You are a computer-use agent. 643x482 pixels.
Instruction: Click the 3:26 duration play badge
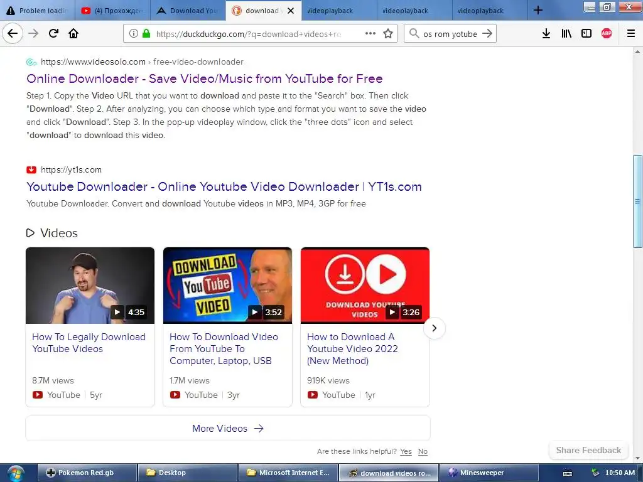pos(404,312)
